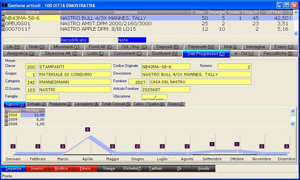Viewport: 300px width, 180px height.
Task: Click the Modifica button
Action: pos(61,168)
